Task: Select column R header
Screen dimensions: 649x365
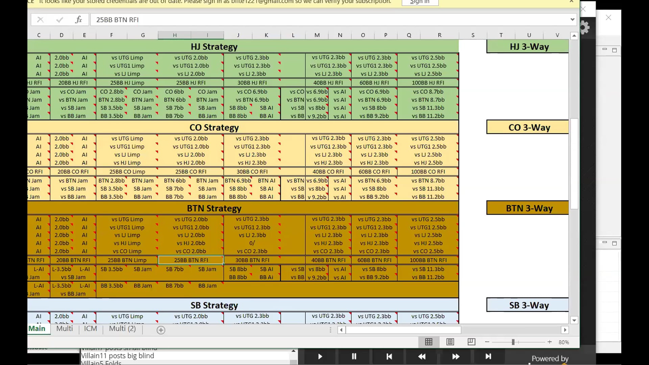Action: click(x=439, y=35)
